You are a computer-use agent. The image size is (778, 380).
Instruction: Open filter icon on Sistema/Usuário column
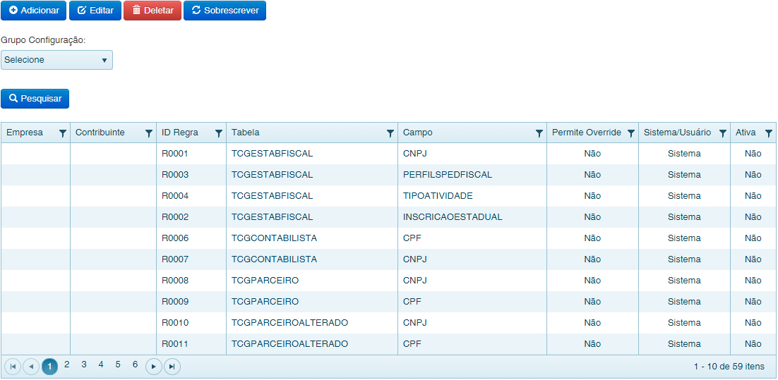point(722,133)
